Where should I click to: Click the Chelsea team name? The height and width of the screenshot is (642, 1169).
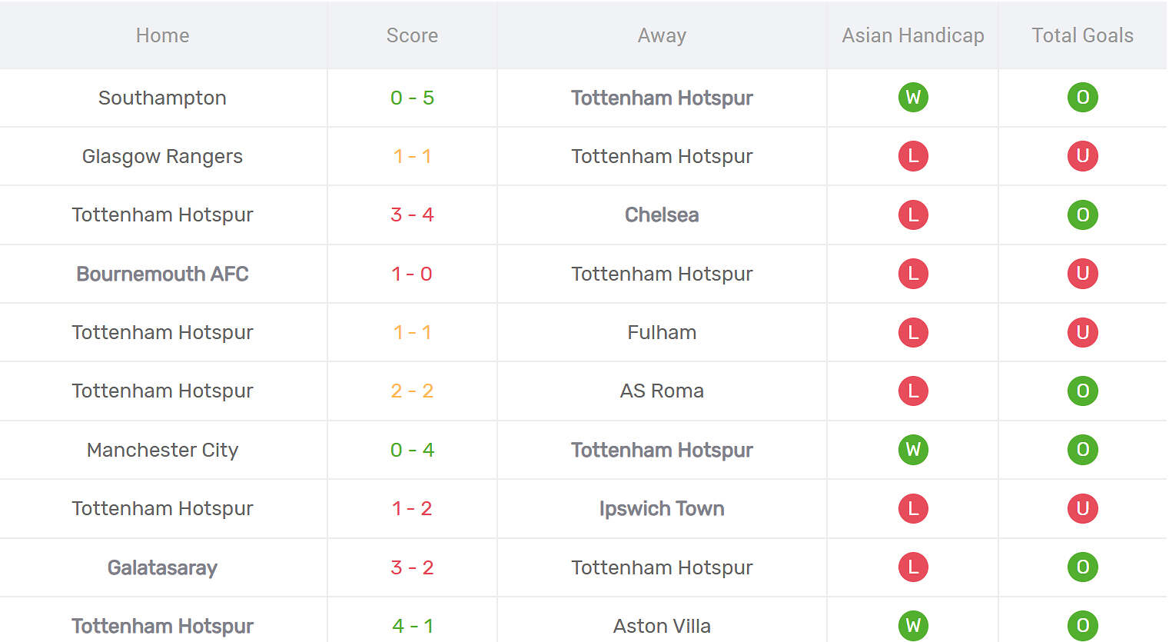(x=662, y=215)
